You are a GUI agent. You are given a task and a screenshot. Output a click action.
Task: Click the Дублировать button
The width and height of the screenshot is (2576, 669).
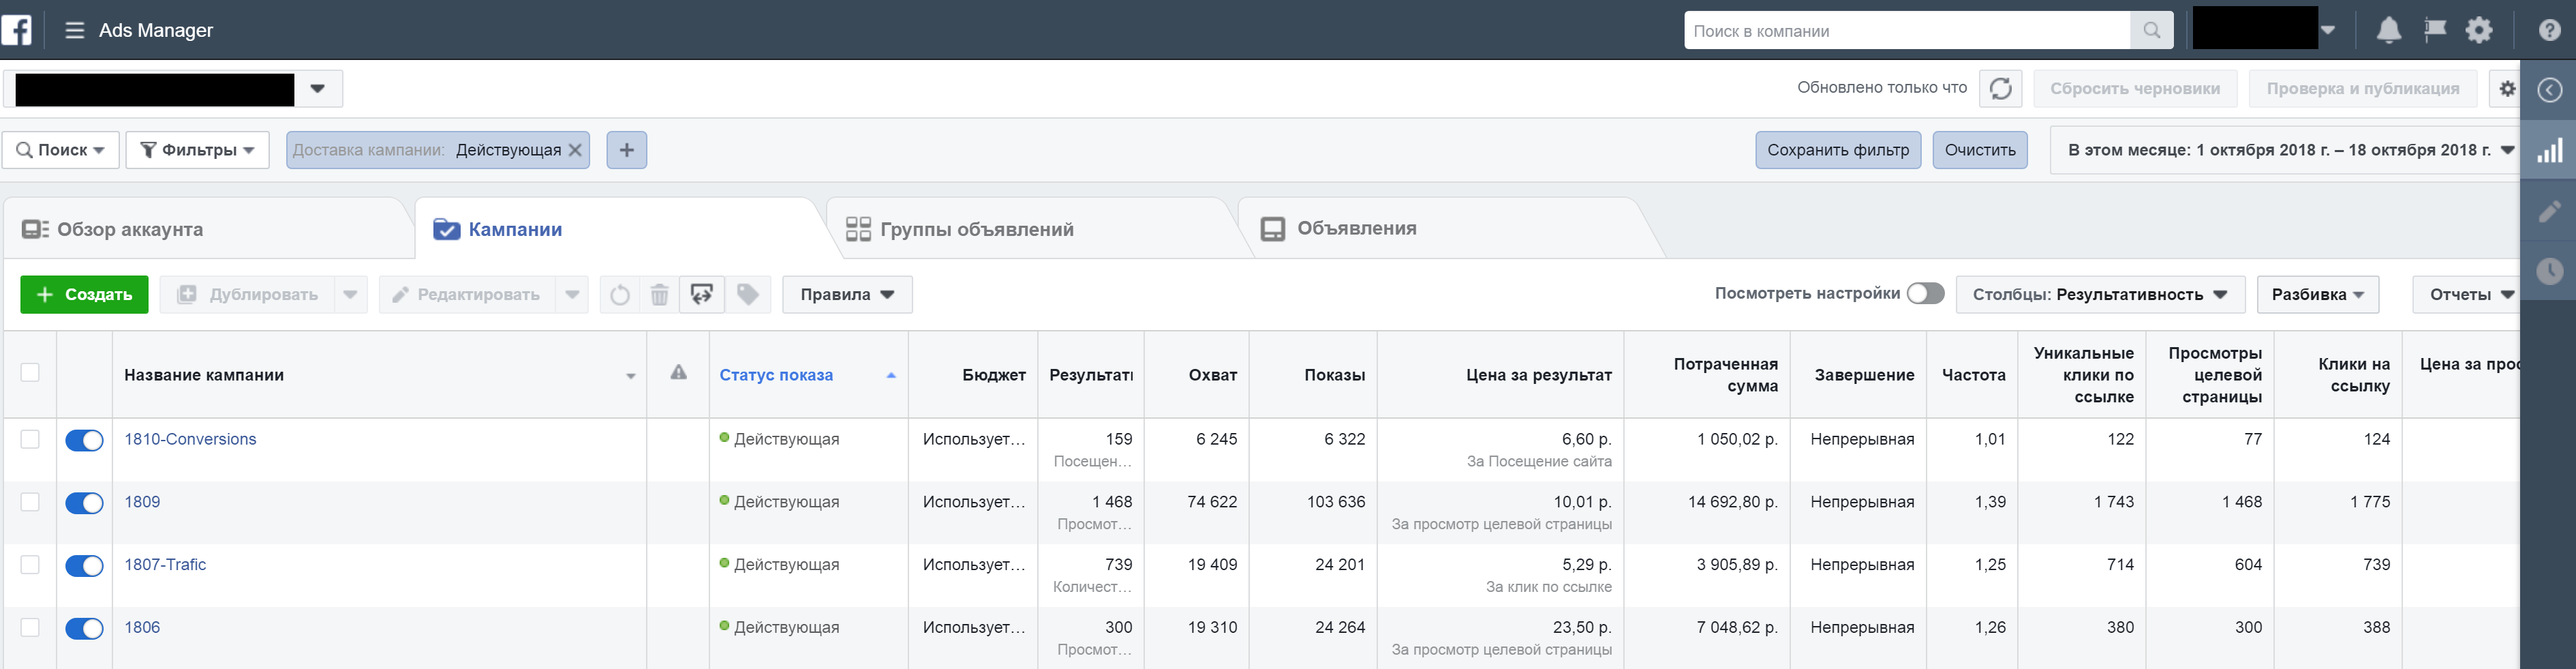click(x=248, y=295)
